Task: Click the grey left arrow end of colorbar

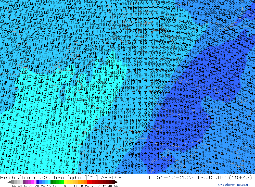Action: (x=9, y=182)
